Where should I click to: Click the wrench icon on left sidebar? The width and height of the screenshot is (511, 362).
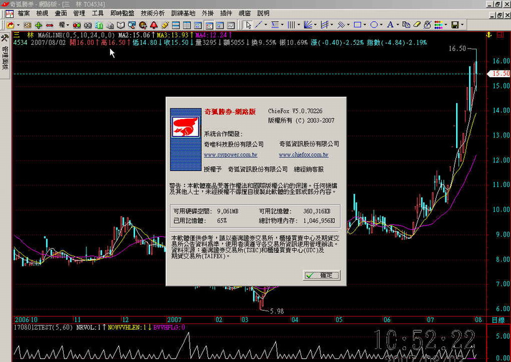[x=4, y=38]
